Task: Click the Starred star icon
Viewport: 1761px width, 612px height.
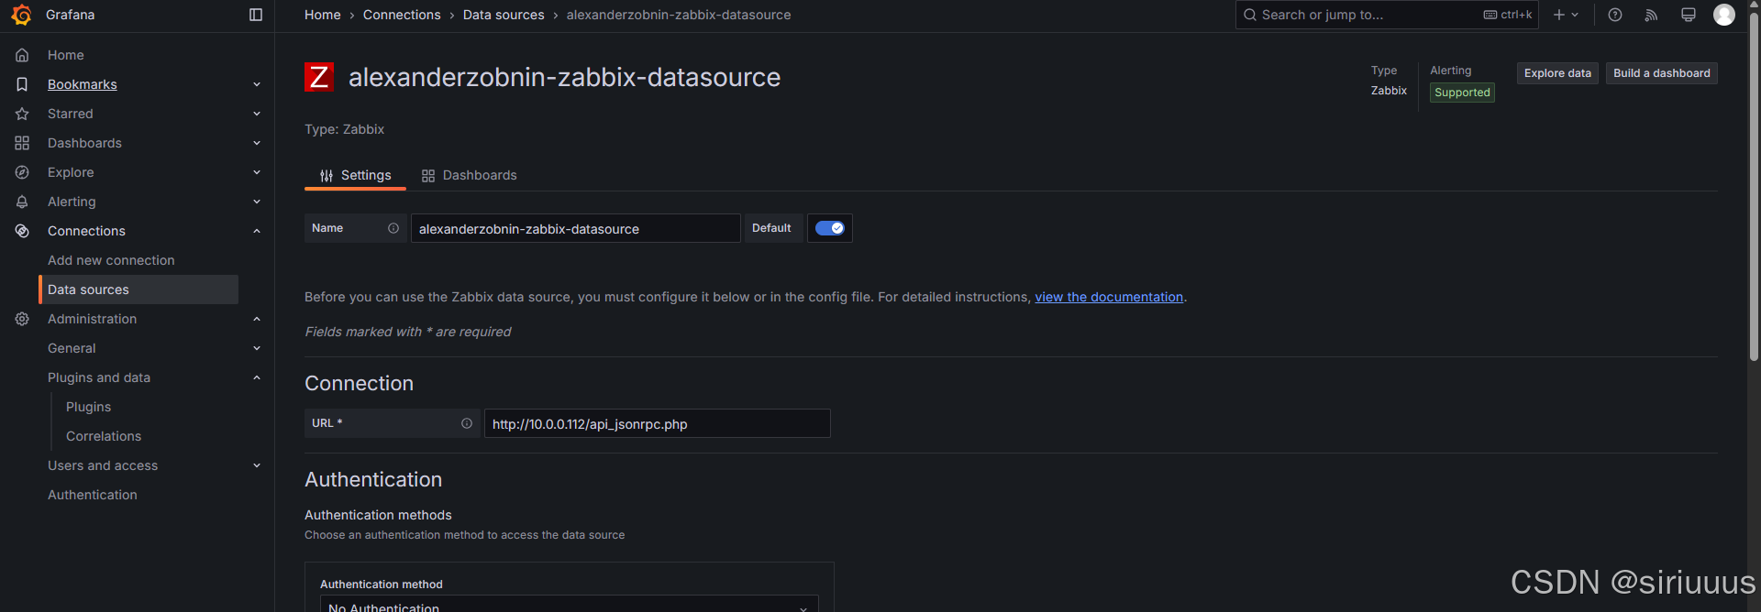Action: pos(22,114)
